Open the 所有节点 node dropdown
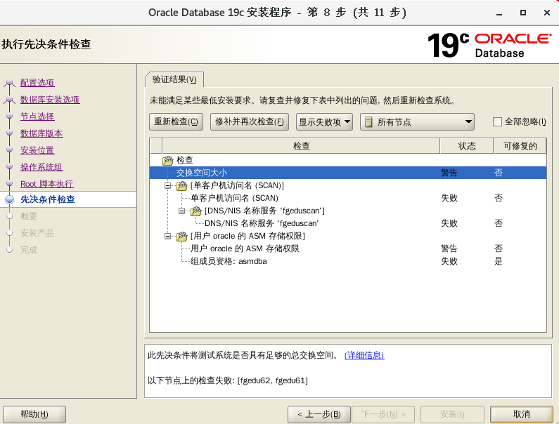 point(417,121)
